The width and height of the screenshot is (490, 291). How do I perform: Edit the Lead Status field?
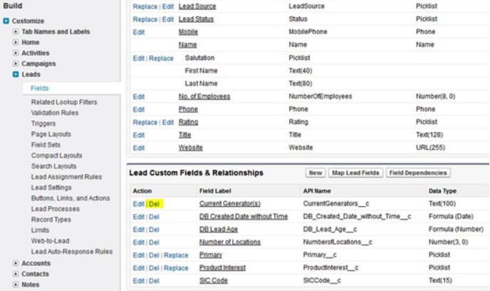(168, 19)
